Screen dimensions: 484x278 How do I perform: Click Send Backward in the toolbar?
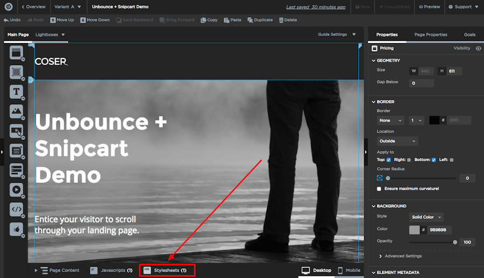(x=134, y=20)
